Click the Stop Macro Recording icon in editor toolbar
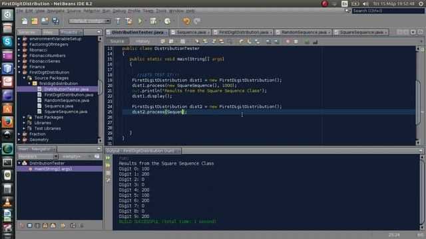 click(296, 41)
